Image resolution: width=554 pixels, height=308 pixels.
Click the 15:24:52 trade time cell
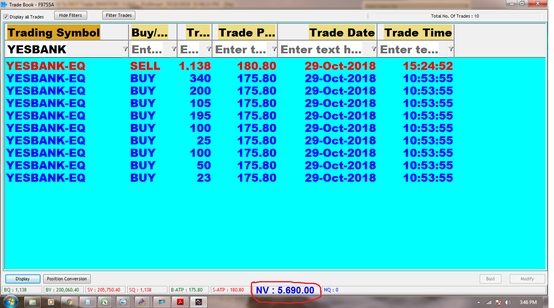(428, 66)
